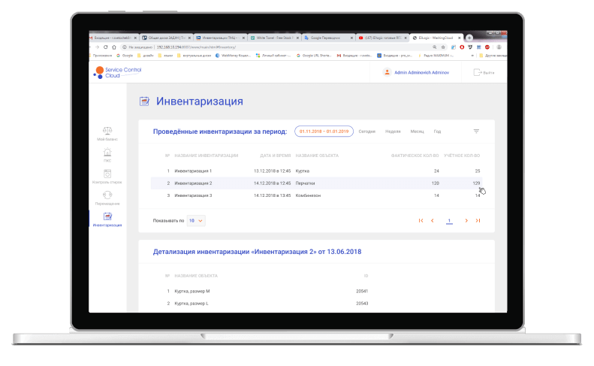Image resolution: width=594 pixels, height=366 pixels.
Task: Select the Год period filter
Action: 437,132
